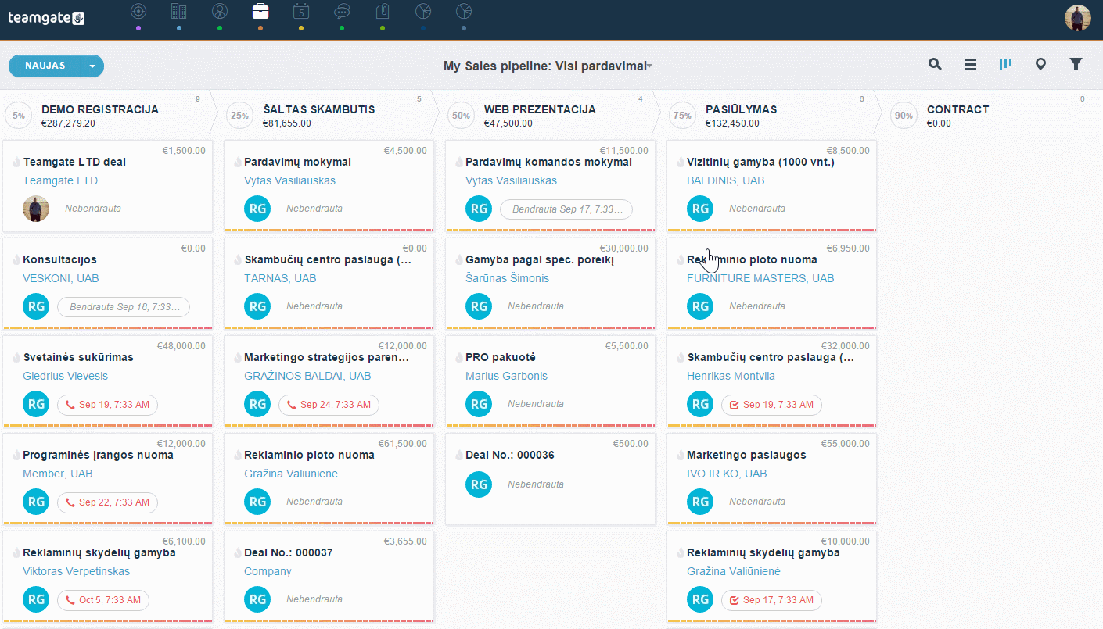The image size is (1103, 629).
Task: Switch to list view icon
Action: pyautogui.click(x=970, y=65)
